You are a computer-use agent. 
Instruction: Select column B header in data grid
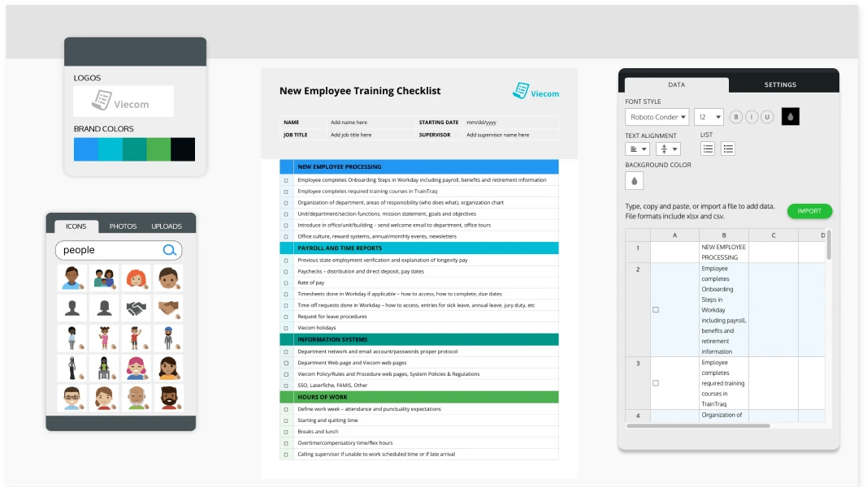coord(724,235)
